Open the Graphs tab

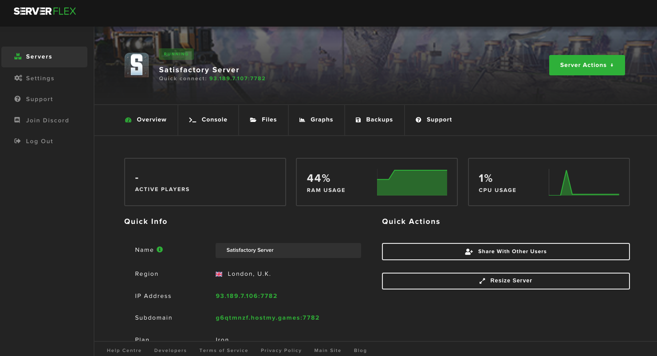(316, 120)
